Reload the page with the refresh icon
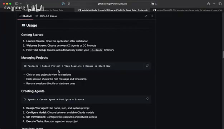Image resolution: width=224 pixels, height=129 pixels. 156,4
